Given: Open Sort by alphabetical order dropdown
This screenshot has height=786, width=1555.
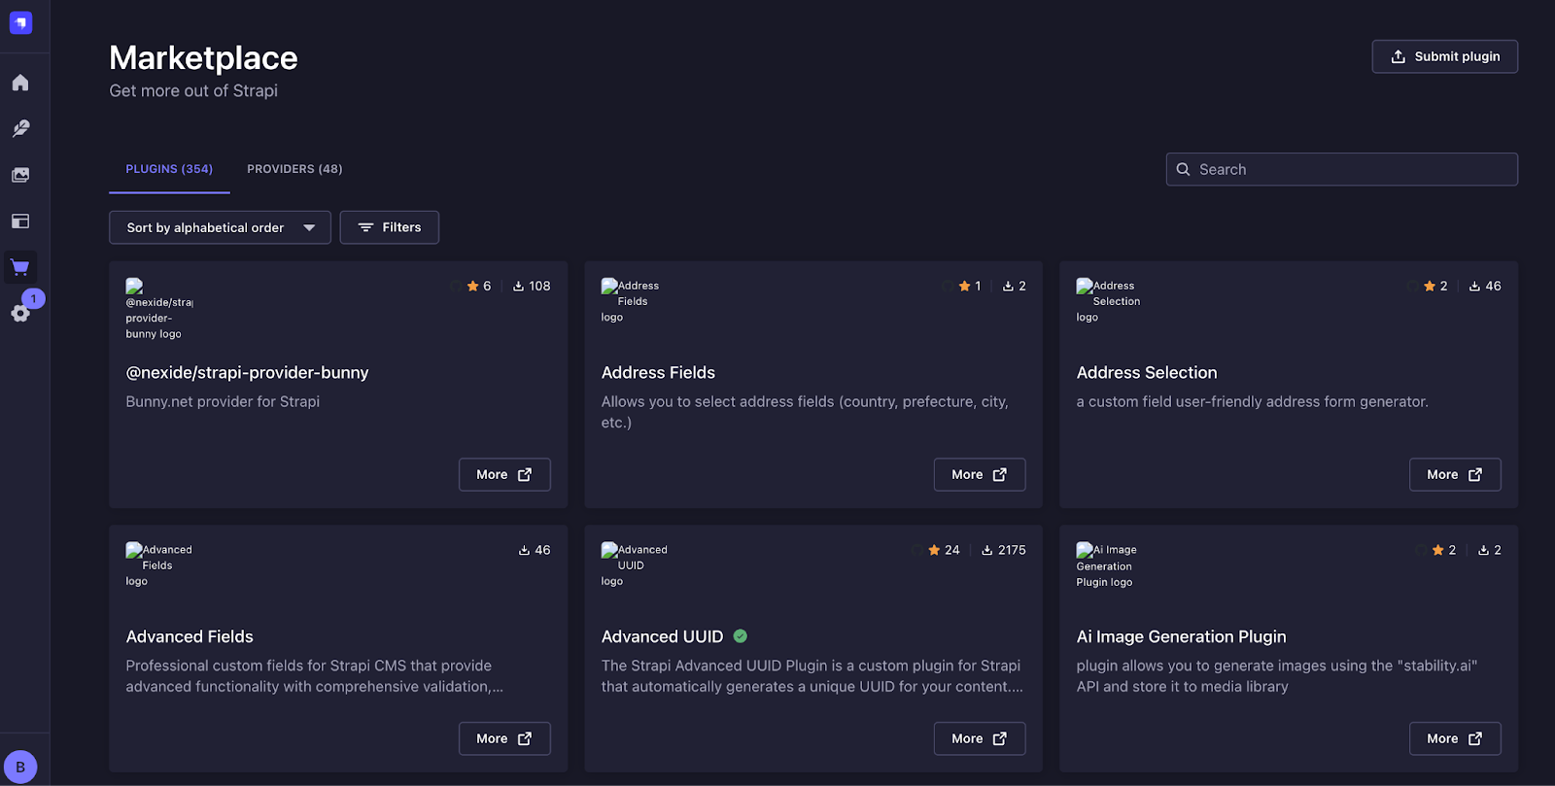Looking at the screenshot, I should click(220, 227).
